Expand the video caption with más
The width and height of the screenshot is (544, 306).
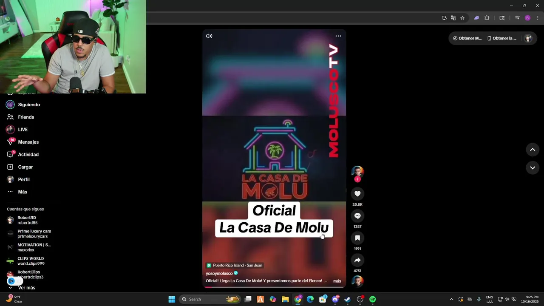(x=337, y=281)
